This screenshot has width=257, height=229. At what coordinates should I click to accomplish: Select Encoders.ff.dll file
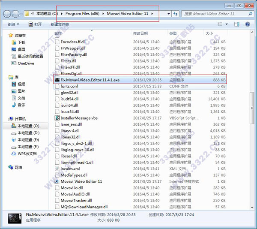tap(140, 42)
